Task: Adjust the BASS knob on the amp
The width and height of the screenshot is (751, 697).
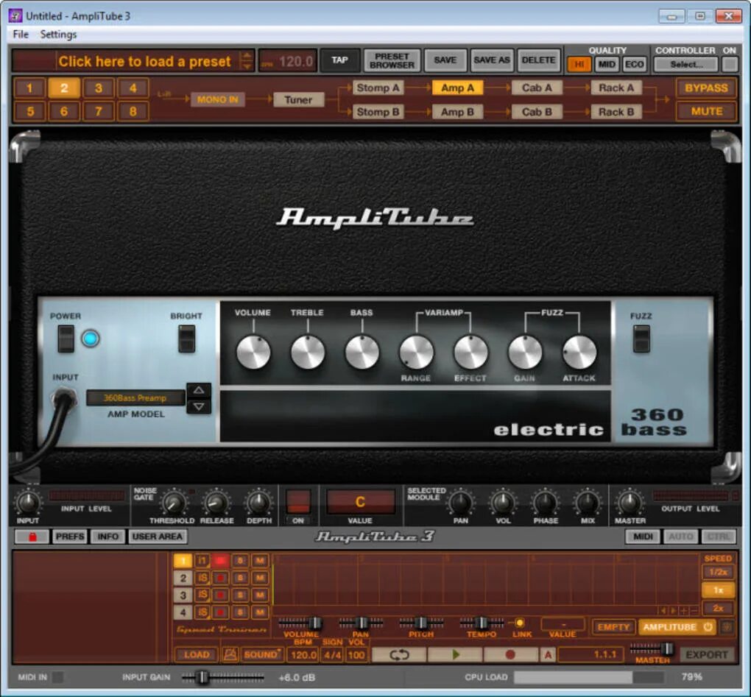Action: (x=362, y=352)
